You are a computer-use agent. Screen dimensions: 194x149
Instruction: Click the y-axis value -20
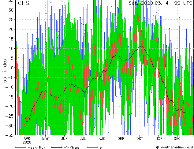click(9, 106)
